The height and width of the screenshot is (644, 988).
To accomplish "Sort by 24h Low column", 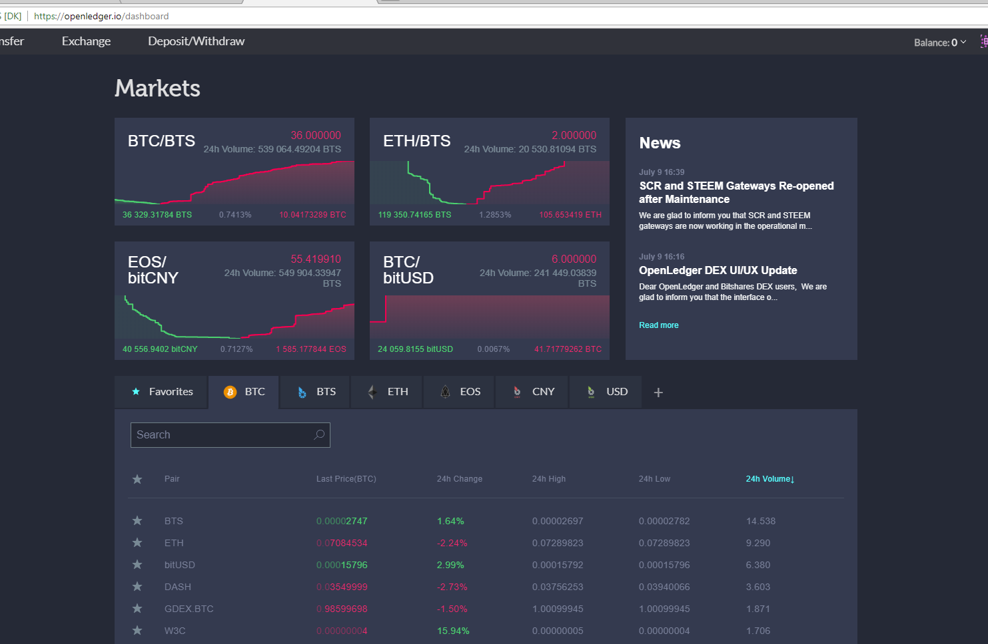I will [x=655, y=479].
